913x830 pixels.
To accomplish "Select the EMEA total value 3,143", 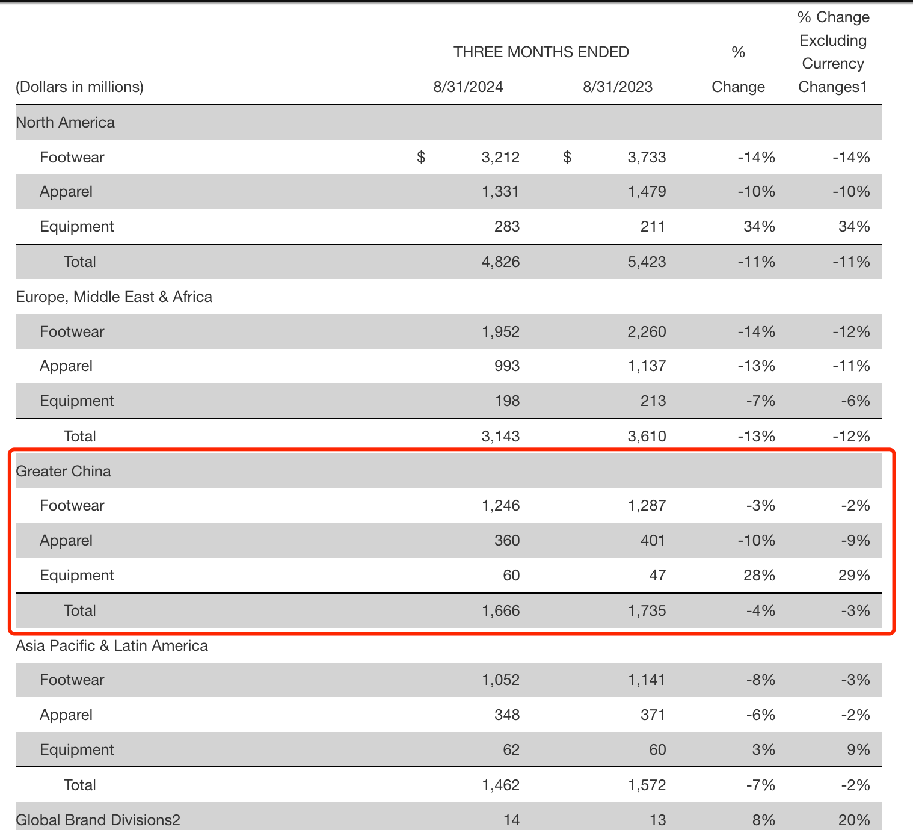I will point(500,437).
